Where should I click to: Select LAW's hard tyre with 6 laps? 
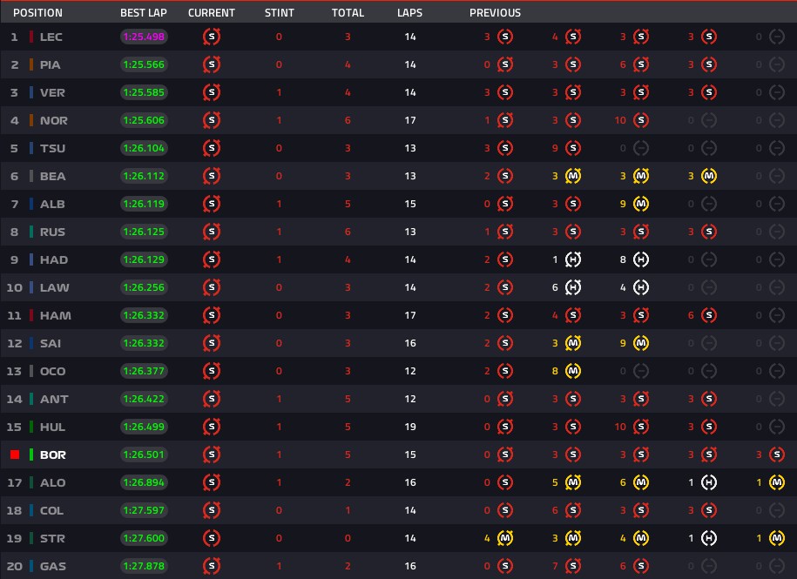pyautogui.click(x=573, y=287)
